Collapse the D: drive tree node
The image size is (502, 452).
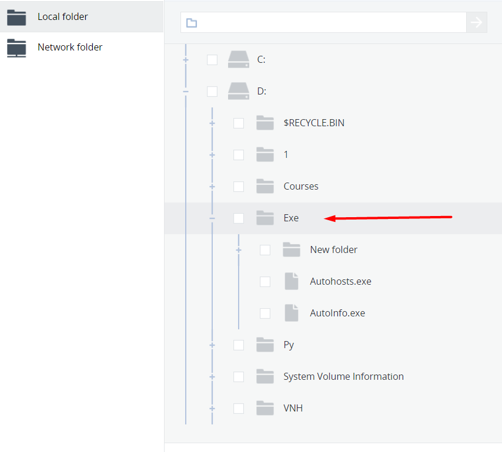coord(186,92)
